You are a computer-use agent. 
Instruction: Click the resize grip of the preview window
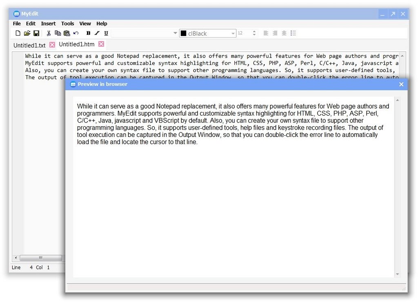click(x=404, y=289)
